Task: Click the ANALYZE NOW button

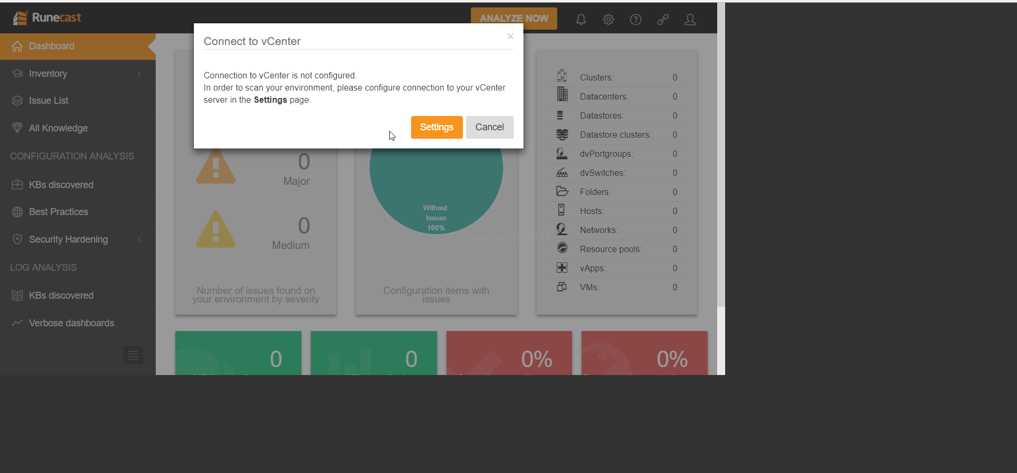Action: tap(514, 19)
